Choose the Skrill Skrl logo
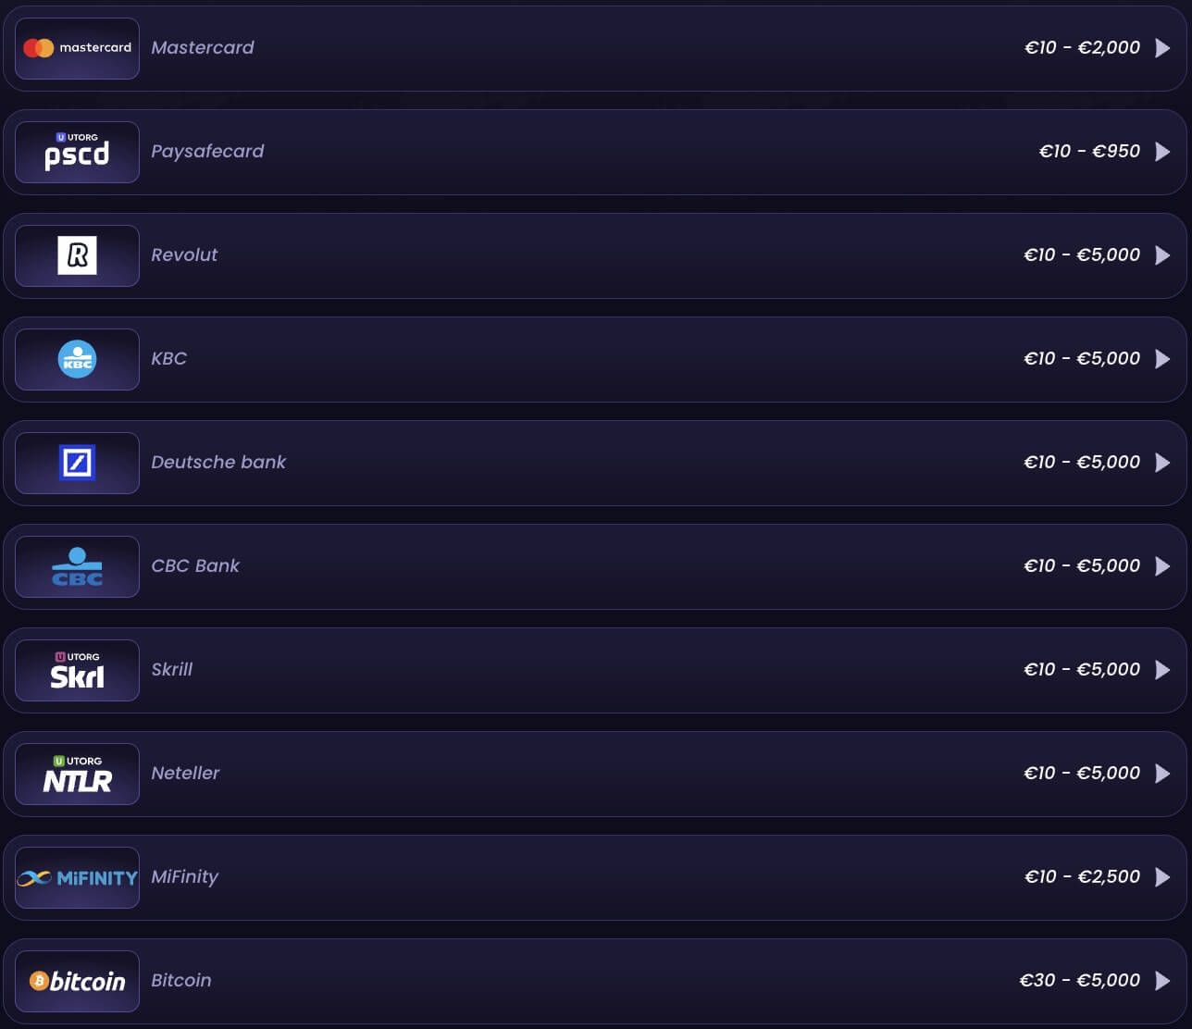1192x1029 pixels. [x=77, y=670]
